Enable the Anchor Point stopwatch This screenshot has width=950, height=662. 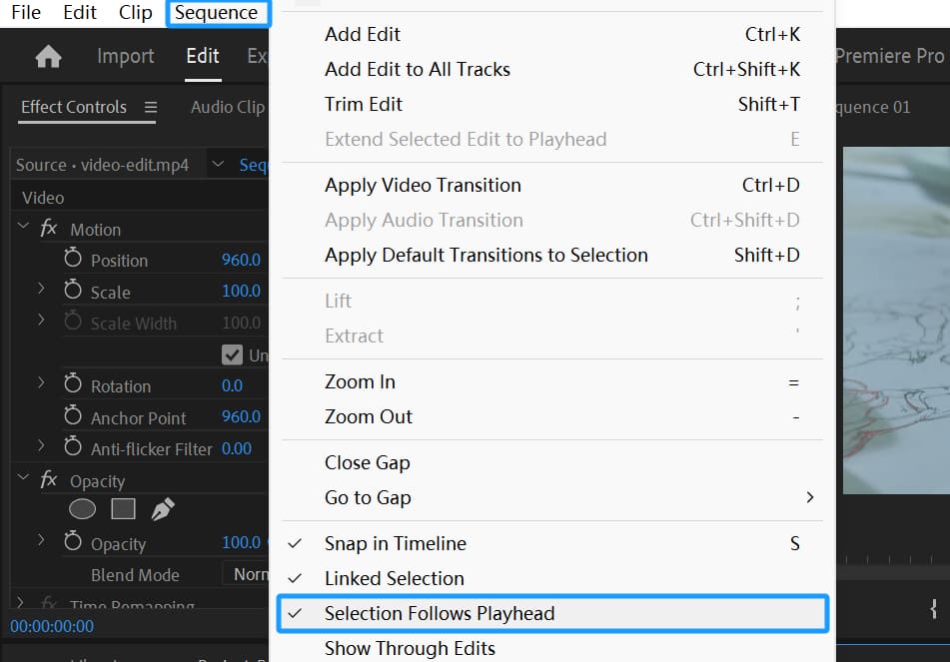click(73, 417)
